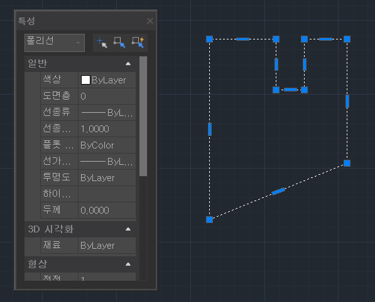Click the properties panel vertical scrollbar
375x302 pixels.
click(143, 116)
